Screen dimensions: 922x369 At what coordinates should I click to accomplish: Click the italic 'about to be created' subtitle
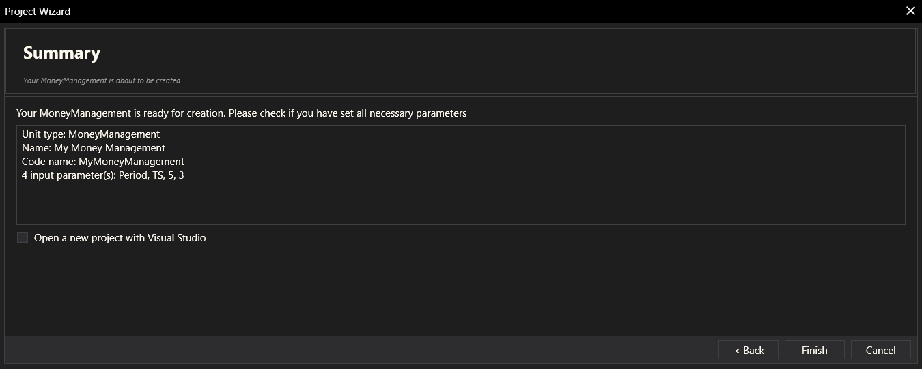click(x=102, y=80)
